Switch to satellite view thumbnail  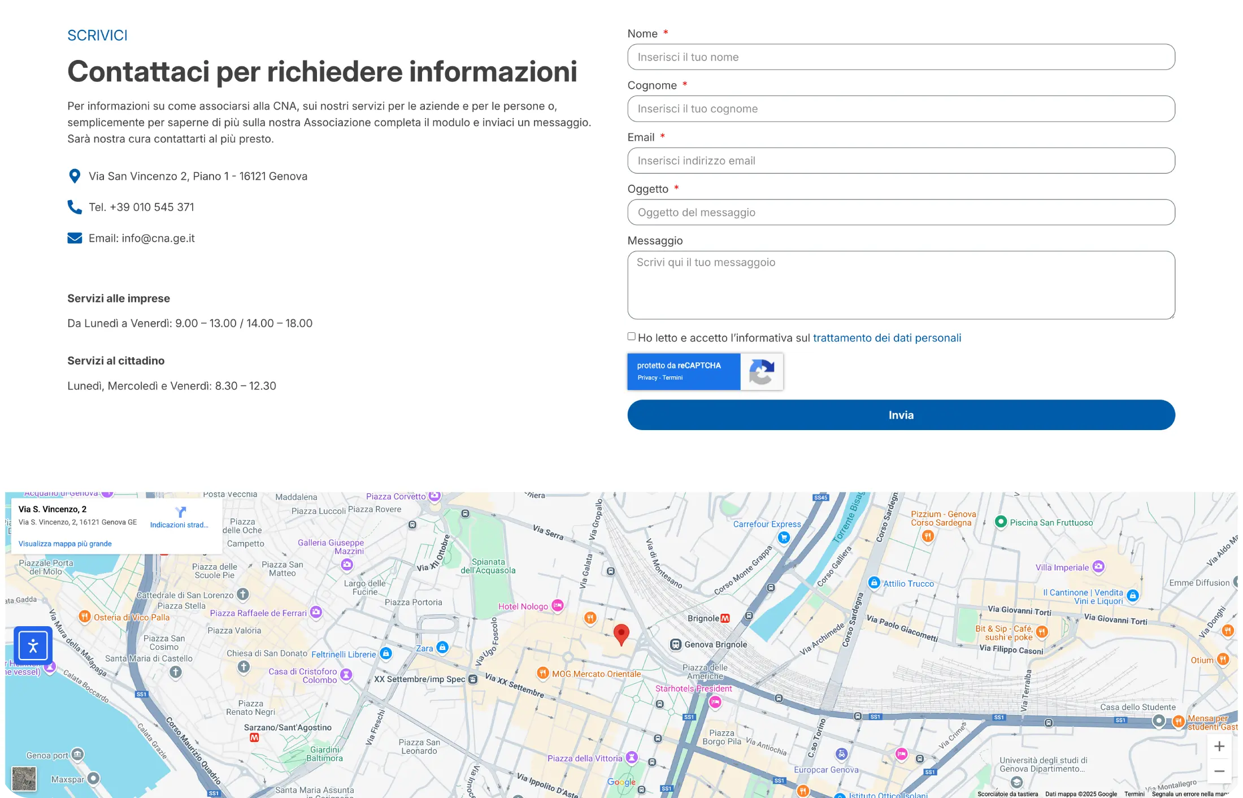[24, 778]
